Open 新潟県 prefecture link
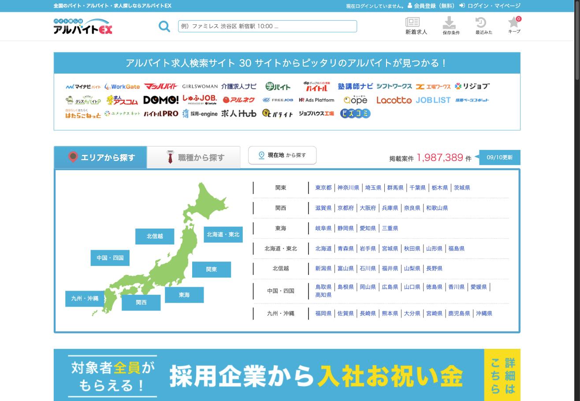The image size is (580, 401). click(x=323, y=268)
